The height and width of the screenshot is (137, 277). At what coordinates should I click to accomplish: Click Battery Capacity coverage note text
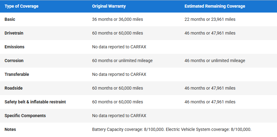[x=129, y=129]
